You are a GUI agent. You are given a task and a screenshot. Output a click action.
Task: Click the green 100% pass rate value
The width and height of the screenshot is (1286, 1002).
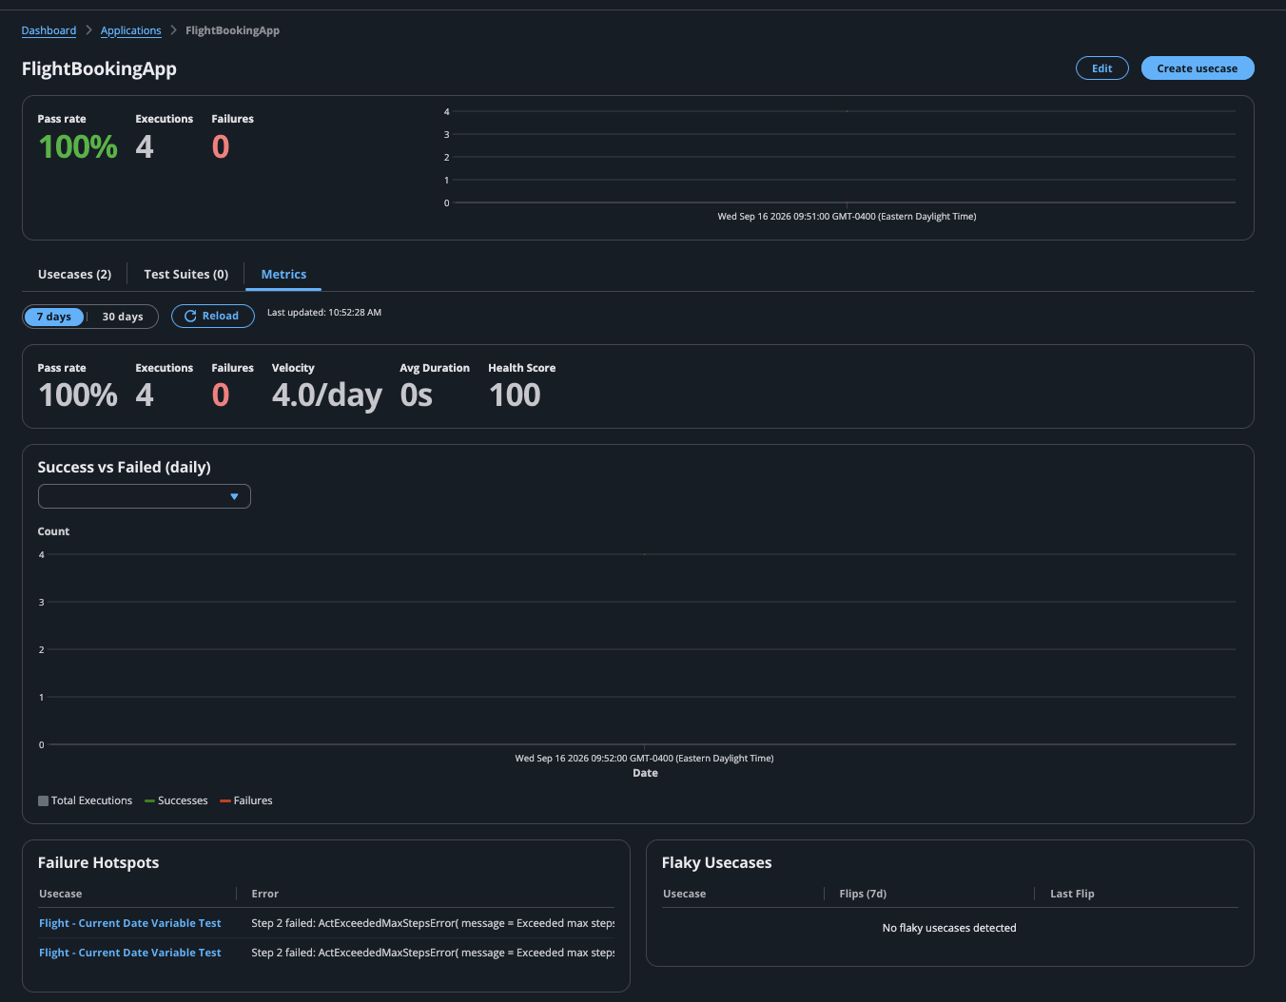(x=78, y=146)
